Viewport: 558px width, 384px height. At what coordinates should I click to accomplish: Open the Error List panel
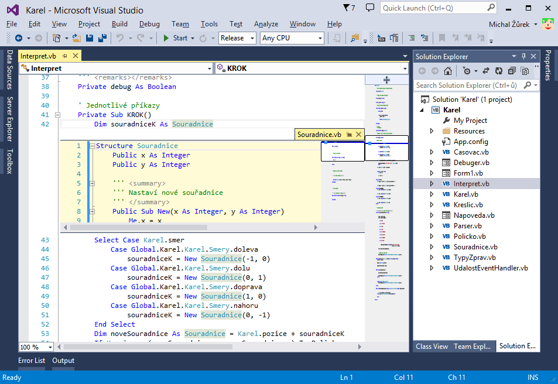(x=32, y=361)
